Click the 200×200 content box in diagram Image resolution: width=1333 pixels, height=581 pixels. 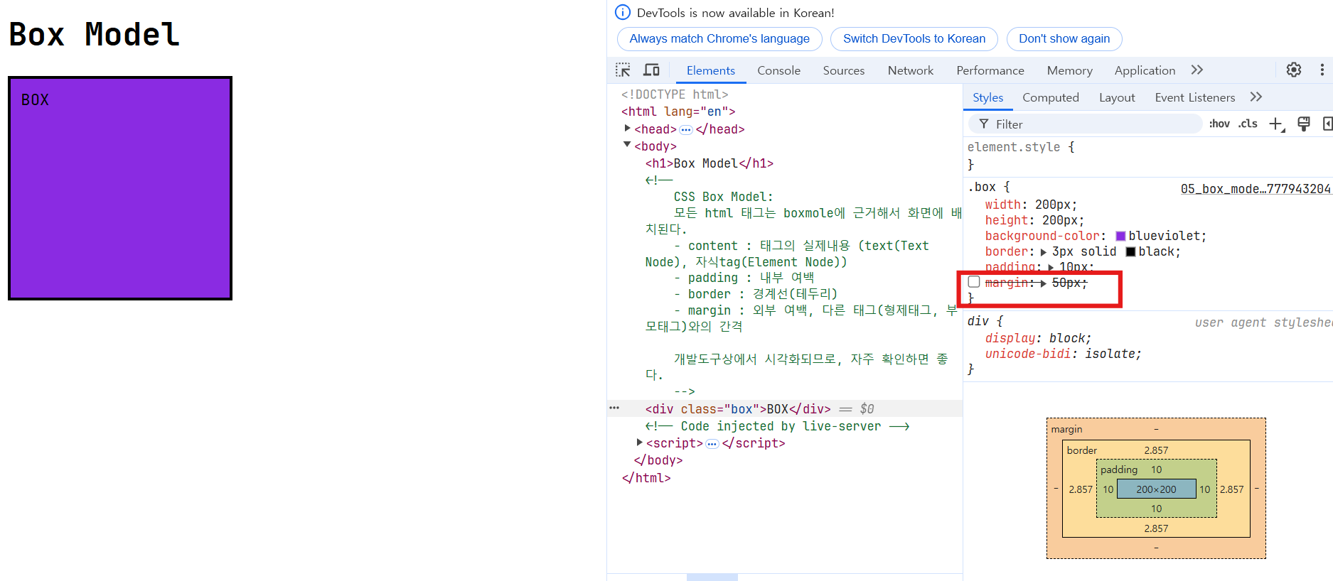[x=1156, y=489]
